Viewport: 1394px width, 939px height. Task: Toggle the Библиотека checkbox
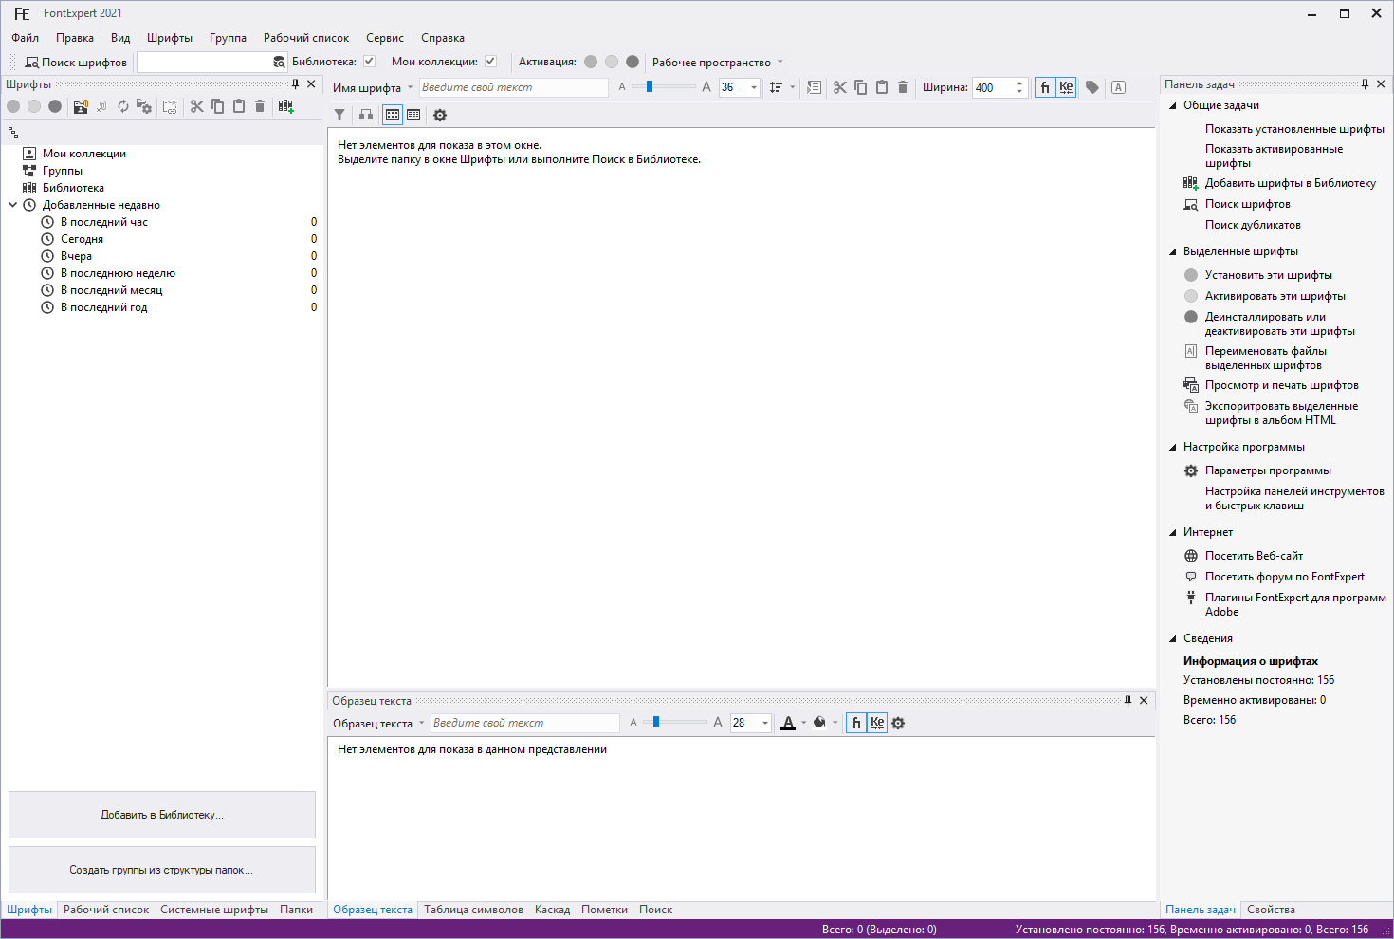coord(369,62)
